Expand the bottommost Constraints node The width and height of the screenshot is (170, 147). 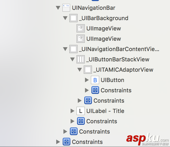58,142
